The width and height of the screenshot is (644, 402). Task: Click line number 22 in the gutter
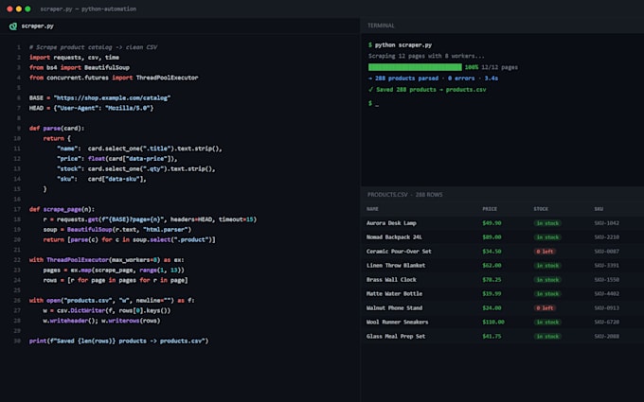[x=17, y=260]
